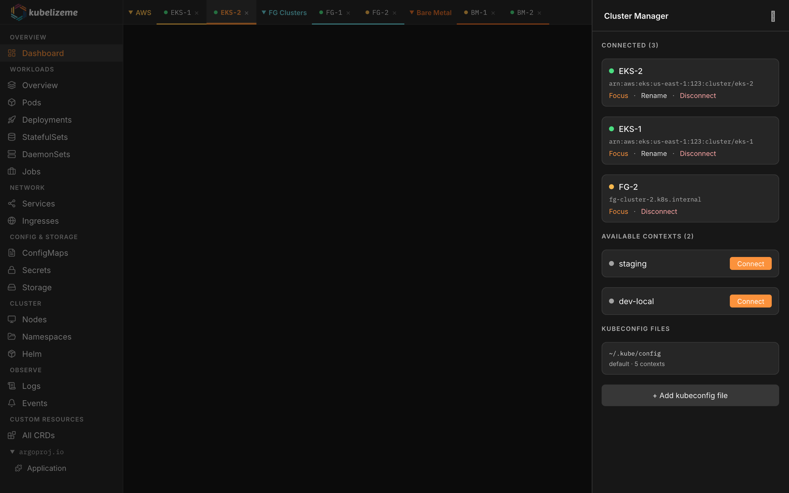Switch to the EKS-1 tab

181,12
